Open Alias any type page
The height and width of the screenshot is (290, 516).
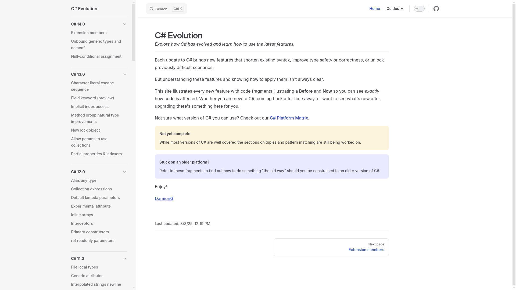[x=84, y=180]
